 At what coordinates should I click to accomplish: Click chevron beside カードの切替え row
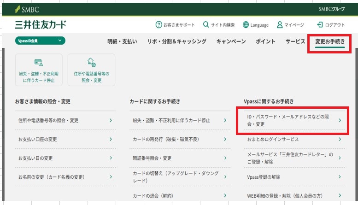[x=225, y=177]
